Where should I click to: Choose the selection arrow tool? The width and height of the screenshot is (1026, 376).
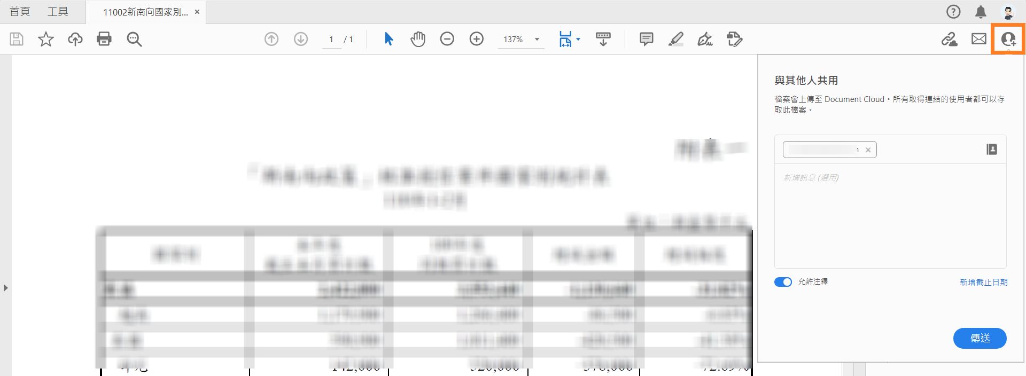click(388, 39)
